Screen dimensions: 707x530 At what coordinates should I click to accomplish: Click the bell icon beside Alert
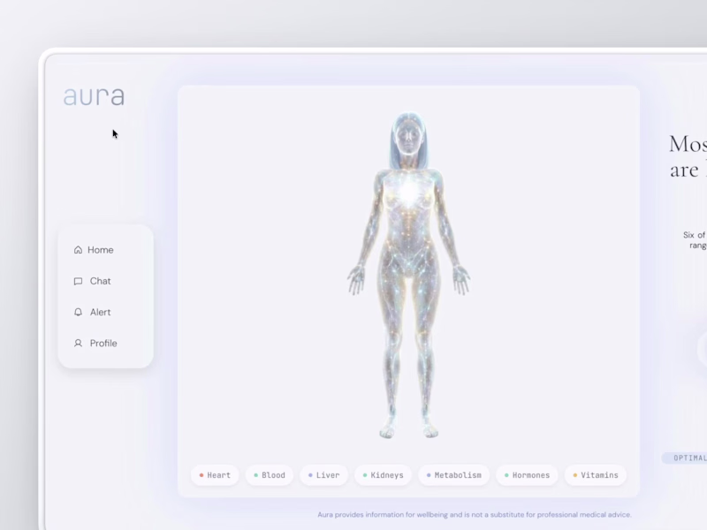point(78,312)
